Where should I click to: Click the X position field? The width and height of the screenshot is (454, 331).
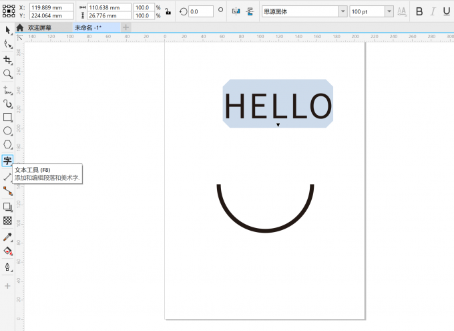click(x=51, y=7)
